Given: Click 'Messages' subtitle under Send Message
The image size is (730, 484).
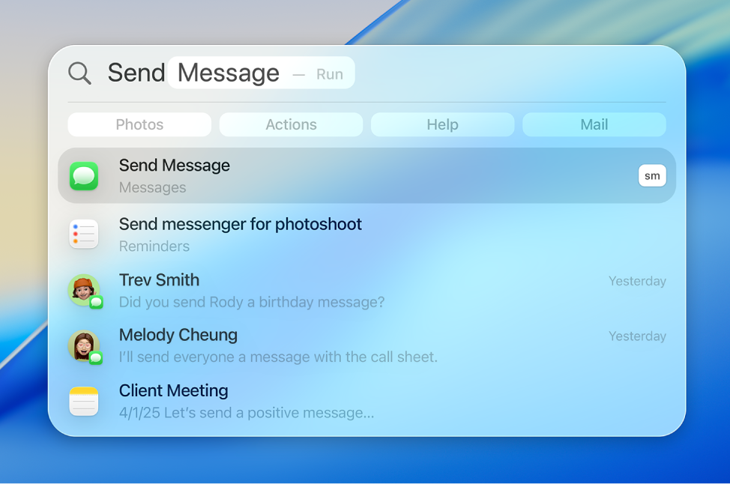Looking at the screenshot, I should (153, 187).
